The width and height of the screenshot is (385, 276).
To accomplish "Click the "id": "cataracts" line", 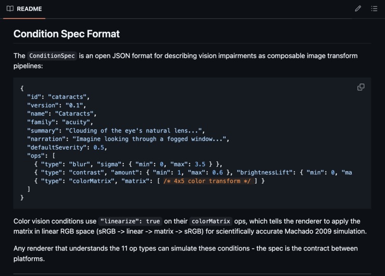I will (58, 97).
